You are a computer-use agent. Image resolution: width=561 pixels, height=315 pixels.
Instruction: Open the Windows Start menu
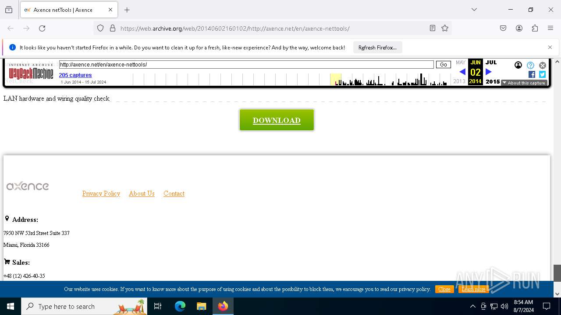pos(11,306)
